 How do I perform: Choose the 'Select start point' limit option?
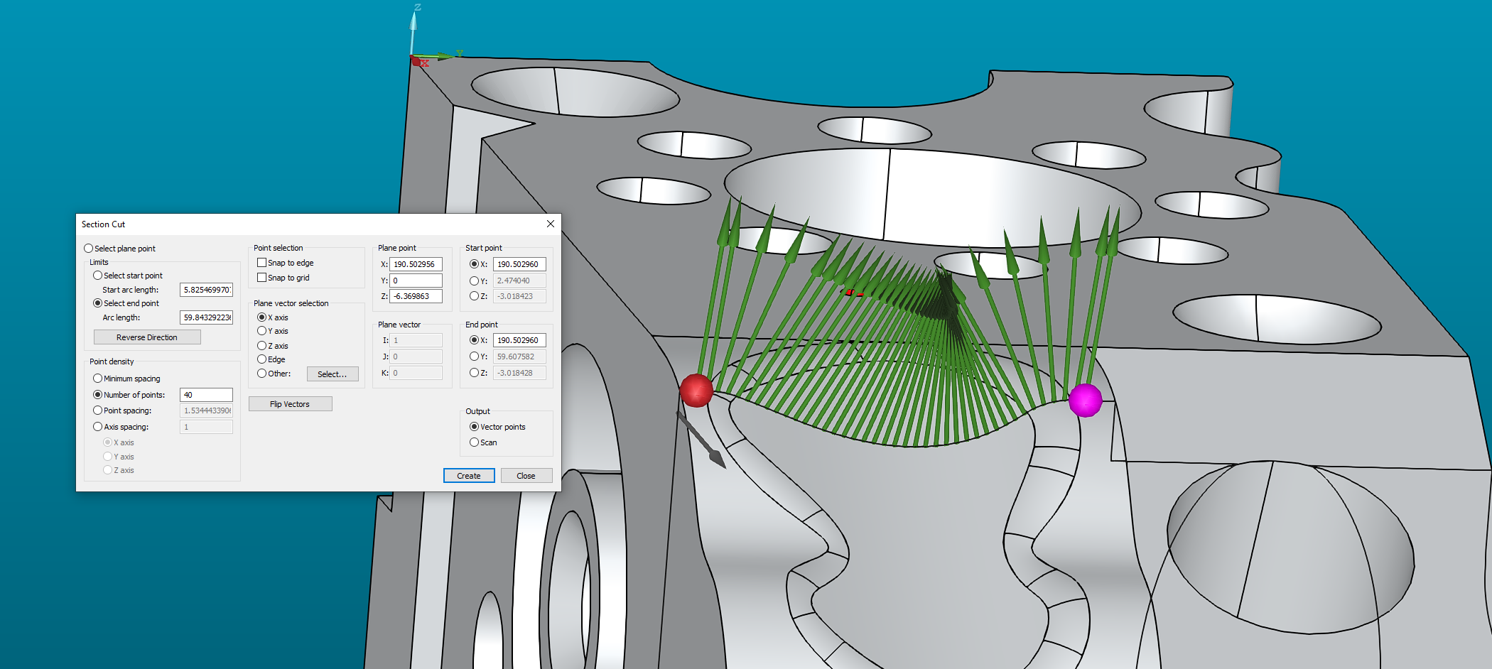(x=97, y=276)
